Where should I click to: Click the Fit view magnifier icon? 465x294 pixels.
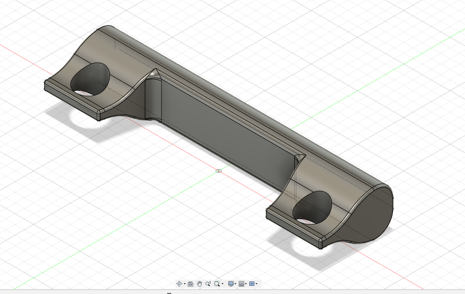coord(217,284)
